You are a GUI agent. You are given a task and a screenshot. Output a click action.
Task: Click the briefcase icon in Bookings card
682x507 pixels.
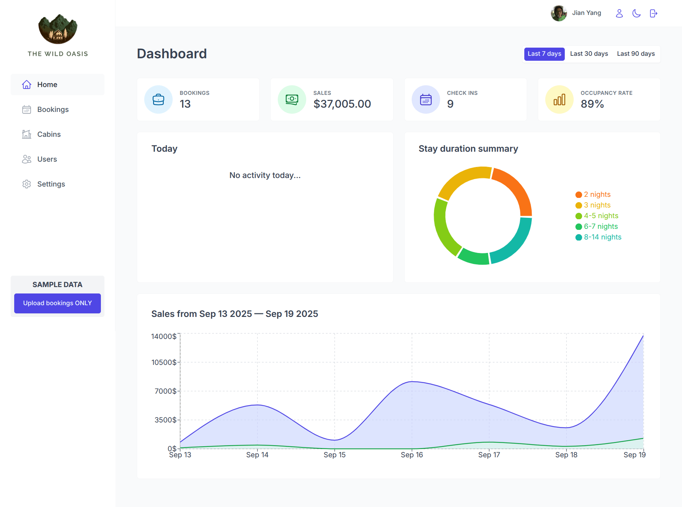[158, 99]
